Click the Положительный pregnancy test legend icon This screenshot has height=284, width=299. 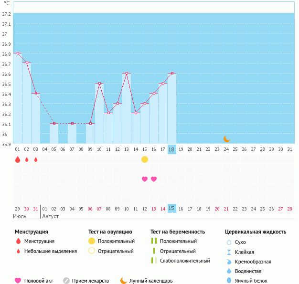[154, 241]
